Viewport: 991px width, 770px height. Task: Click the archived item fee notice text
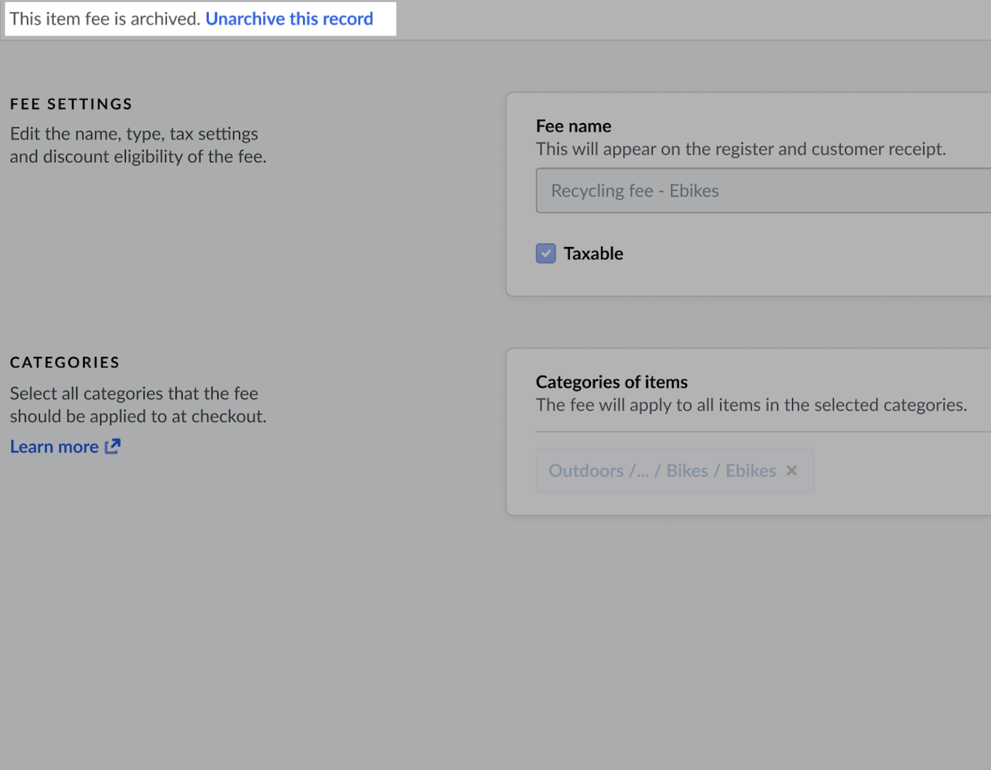tap(105, 19)
